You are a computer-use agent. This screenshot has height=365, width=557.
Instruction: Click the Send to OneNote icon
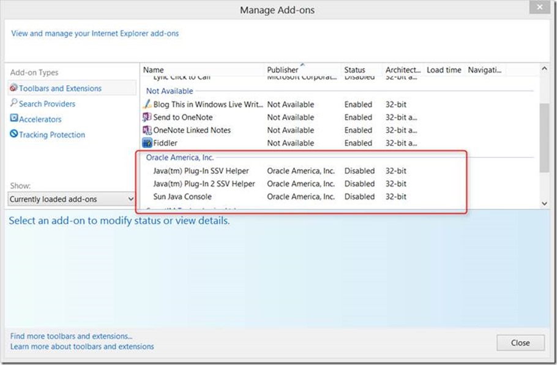(x=147, y=117)
